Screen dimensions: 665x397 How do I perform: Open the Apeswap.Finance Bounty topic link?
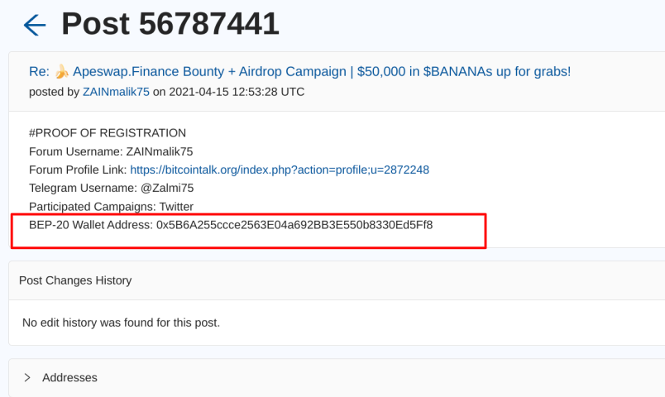pos(300,72)
